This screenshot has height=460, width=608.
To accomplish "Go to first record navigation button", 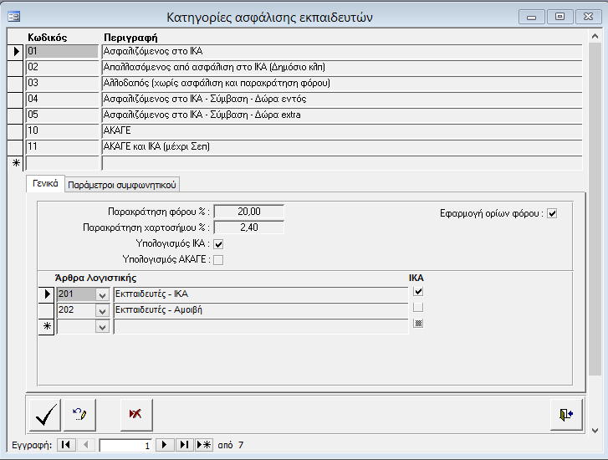I will (x=66, y=445).
